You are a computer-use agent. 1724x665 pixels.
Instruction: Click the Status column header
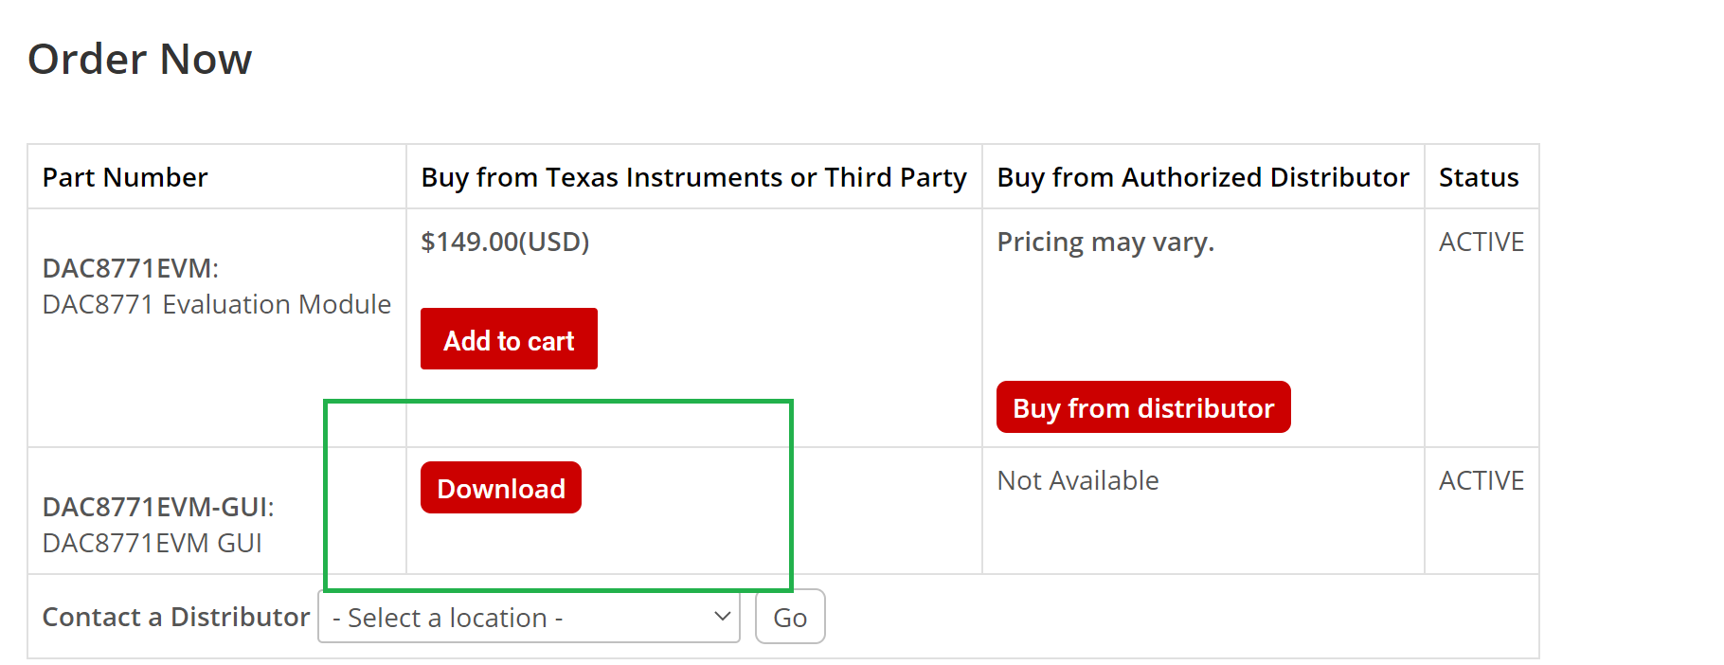point(1478,177)
